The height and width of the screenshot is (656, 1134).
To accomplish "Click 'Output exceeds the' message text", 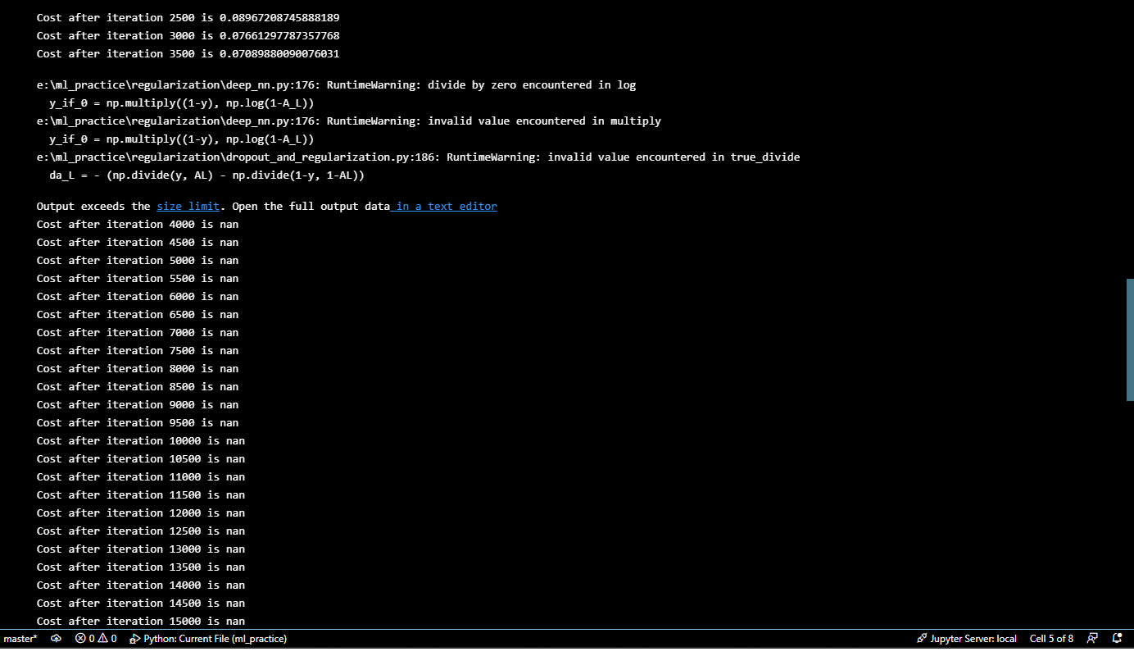I will coord(93,207).
